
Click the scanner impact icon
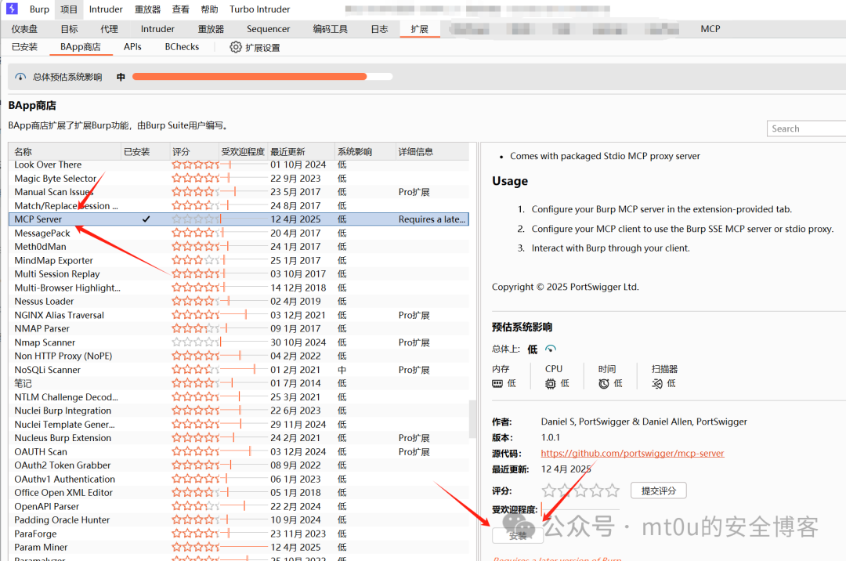click(x=656, y=383)
